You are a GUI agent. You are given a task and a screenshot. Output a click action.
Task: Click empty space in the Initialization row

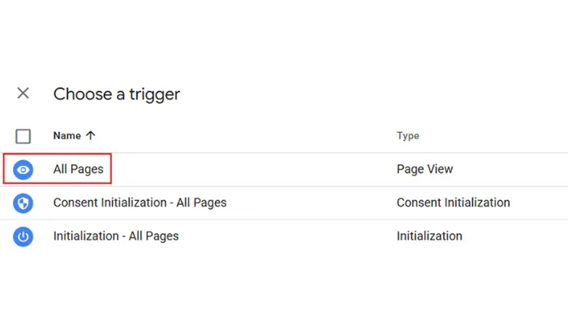[x=292, y=237]
